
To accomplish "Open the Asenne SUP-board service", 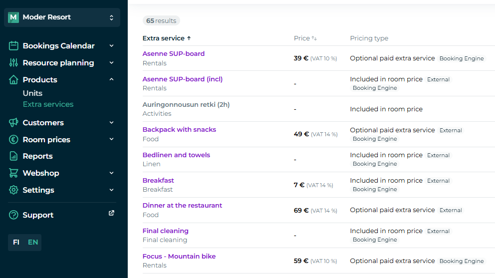I will [173, 54].
